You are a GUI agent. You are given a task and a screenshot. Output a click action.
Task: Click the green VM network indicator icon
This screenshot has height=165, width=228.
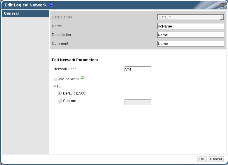pos(82,78)
